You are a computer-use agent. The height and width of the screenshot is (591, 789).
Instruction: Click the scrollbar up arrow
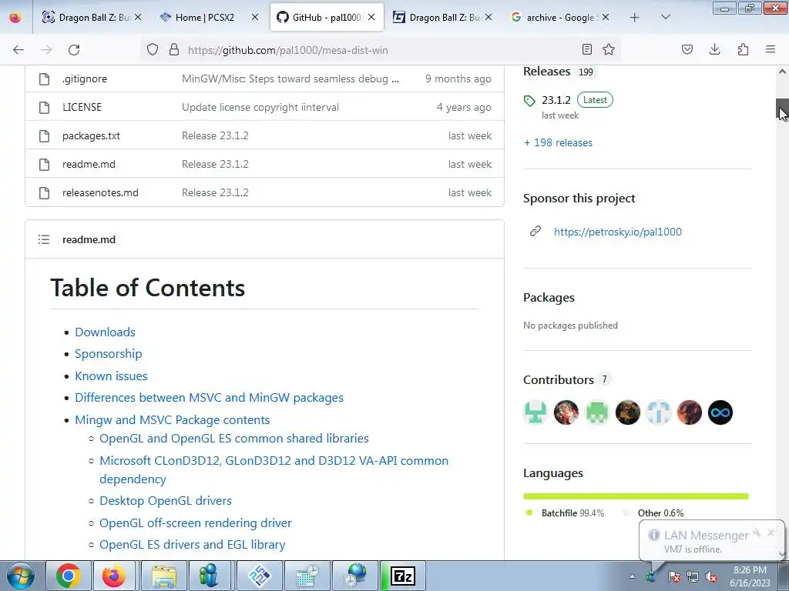tap(782, 72)
